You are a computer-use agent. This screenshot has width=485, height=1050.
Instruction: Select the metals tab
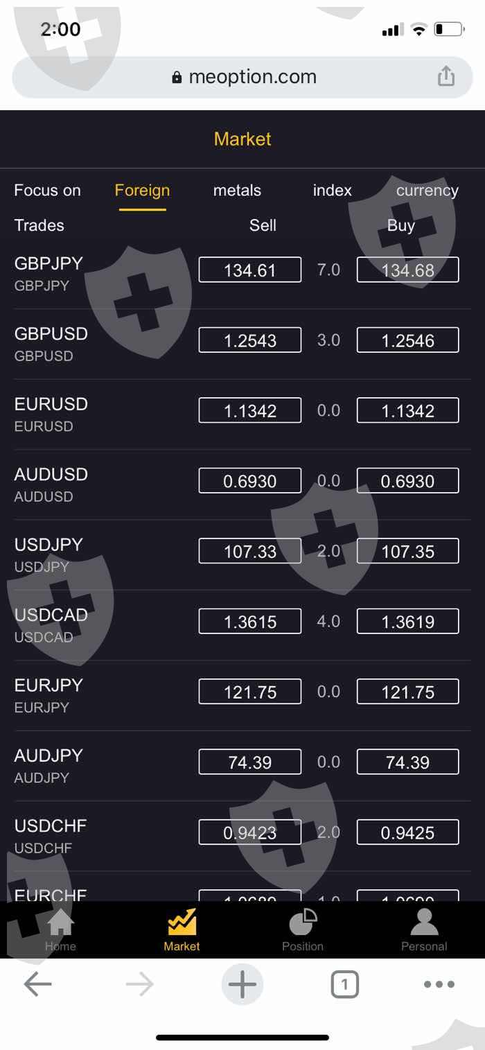[x=237, y=191]
